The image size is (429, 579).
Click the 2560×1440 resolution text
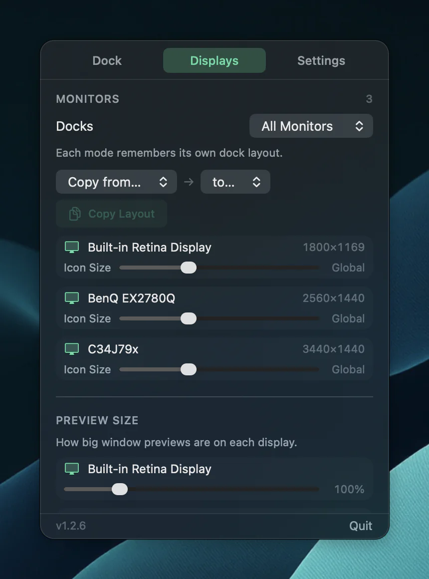pyautogui.click(x=334, y=298)
